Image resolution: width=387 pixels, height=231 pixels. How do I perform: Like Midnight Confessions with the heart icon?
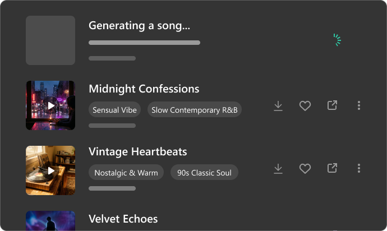coord(305,105)
